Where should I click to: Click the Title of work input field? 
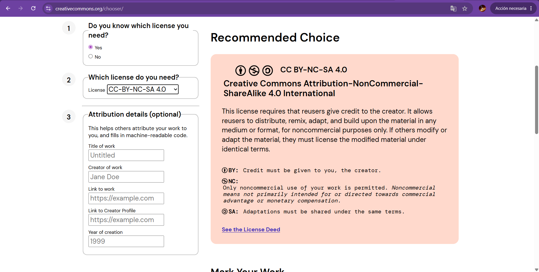pyautogui.click(x=126, y=155)
